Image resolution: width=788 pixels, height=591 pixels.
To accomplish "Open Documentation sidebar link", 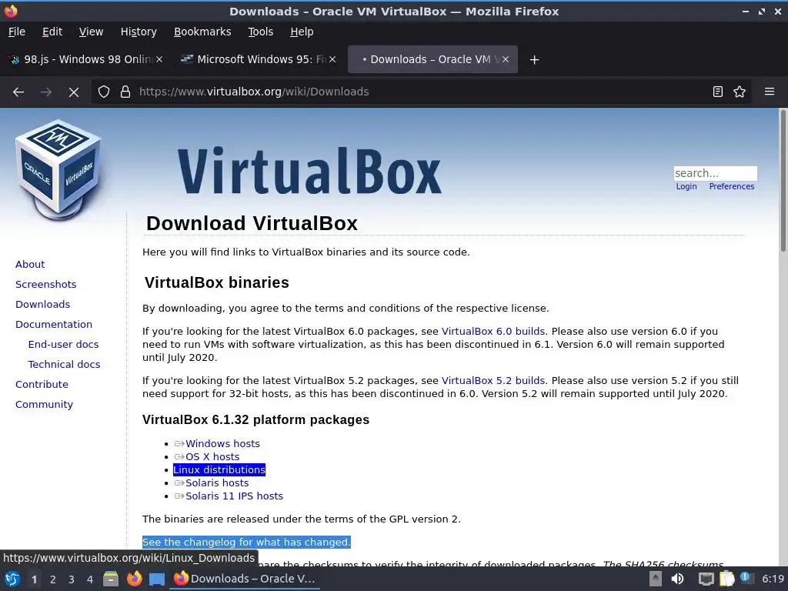I will 54,325.
